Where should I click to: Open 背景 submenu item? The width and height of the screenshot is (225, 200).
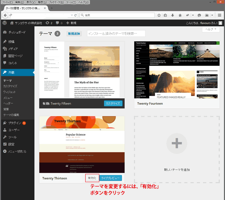click(x=6, y=109)
